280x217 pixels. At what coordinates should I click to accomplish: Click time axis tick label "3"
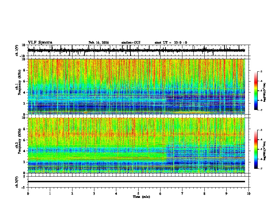94,194
